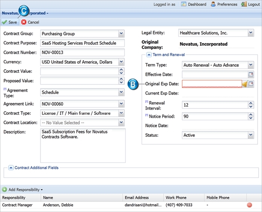
Task: Click the Description text area
Action: [x=83, y=145]
